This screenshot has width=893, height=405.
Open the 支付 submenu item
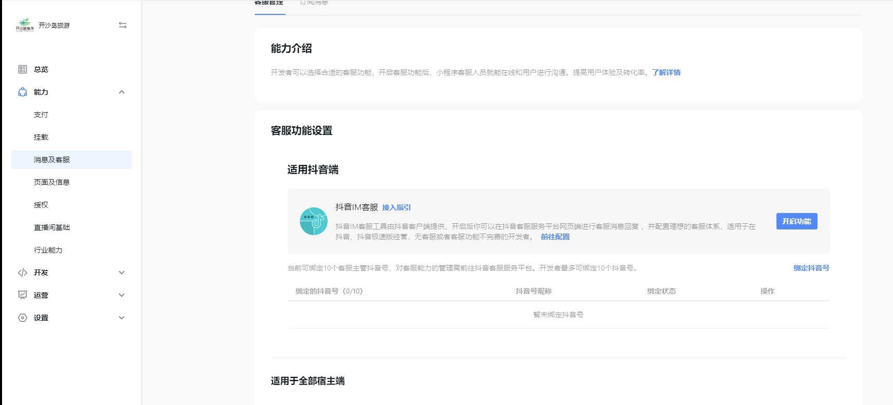point(41,114)
